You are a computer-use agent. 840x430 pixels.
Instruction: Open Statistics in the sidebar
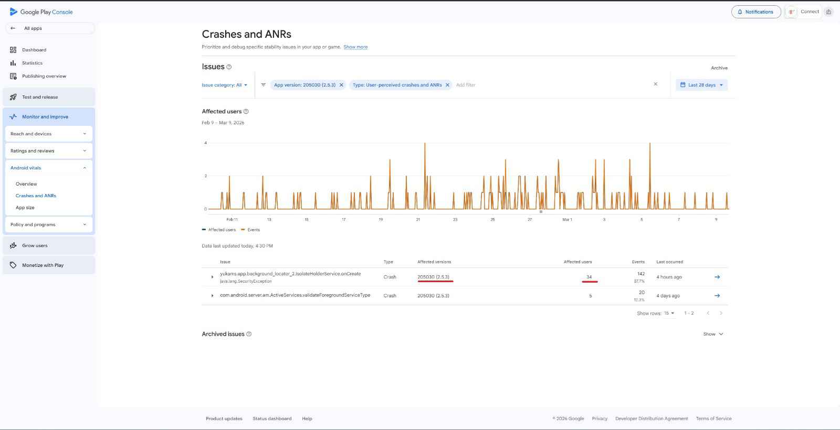click(32, 63)
